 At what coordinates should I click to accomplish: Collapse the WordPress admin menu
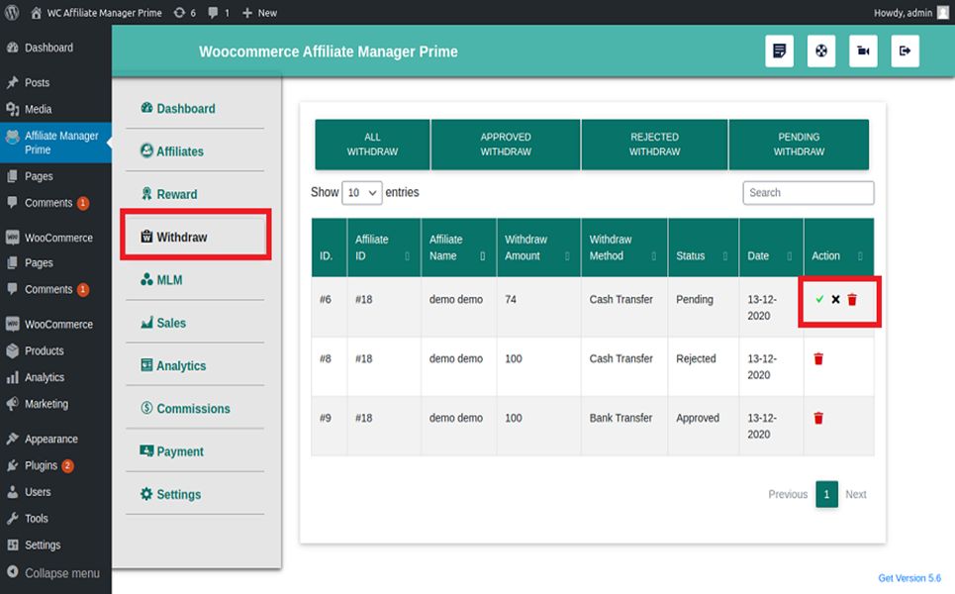pyautogui.click(x=61, y=573)
